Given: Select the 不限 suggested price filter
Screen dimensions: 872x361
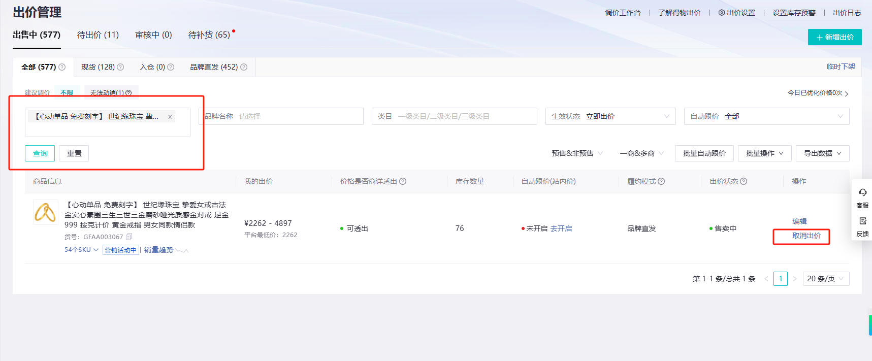Looking at the screenshot, I should coord(67,92).
